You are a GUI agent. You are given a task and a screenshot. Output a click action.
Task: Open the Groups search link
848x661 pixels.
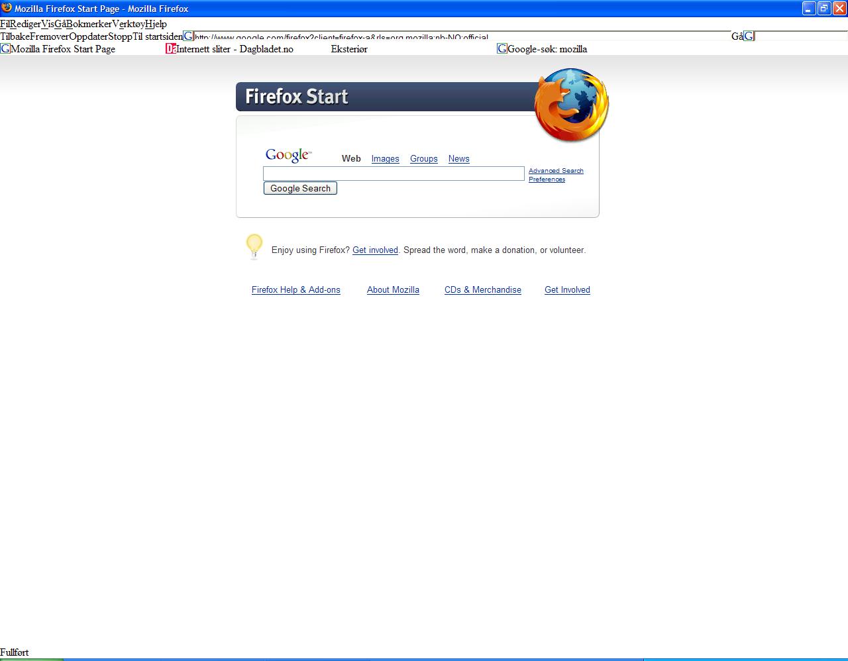[423, 159]
